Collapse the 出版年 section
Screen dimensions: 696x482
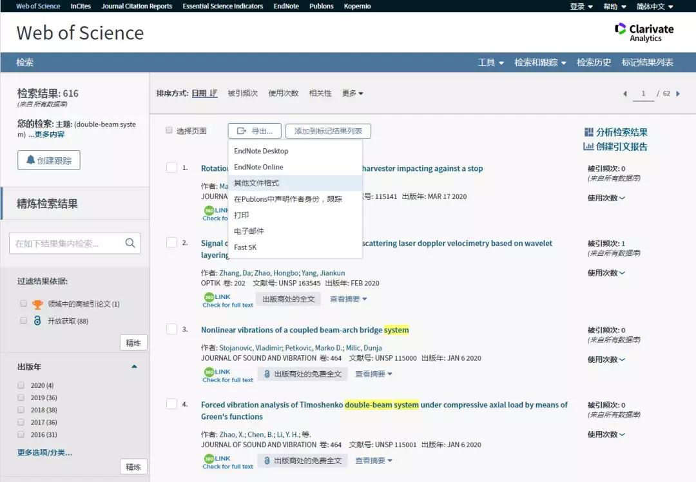[x=134, y=367]
